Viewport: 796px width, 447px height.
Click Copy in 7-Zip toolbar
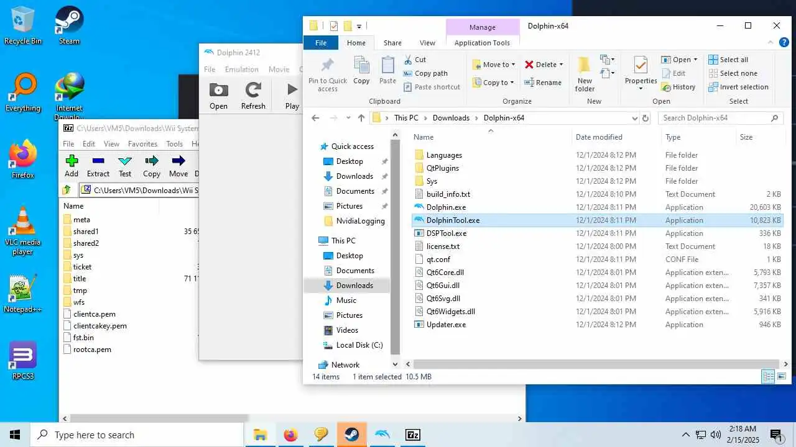click(x=152, y=166)
